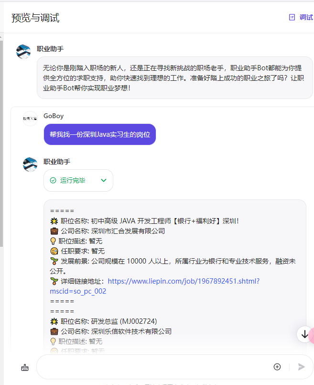
Task: Click the 预览与调试 panel title
Action: tap(35, 18)
